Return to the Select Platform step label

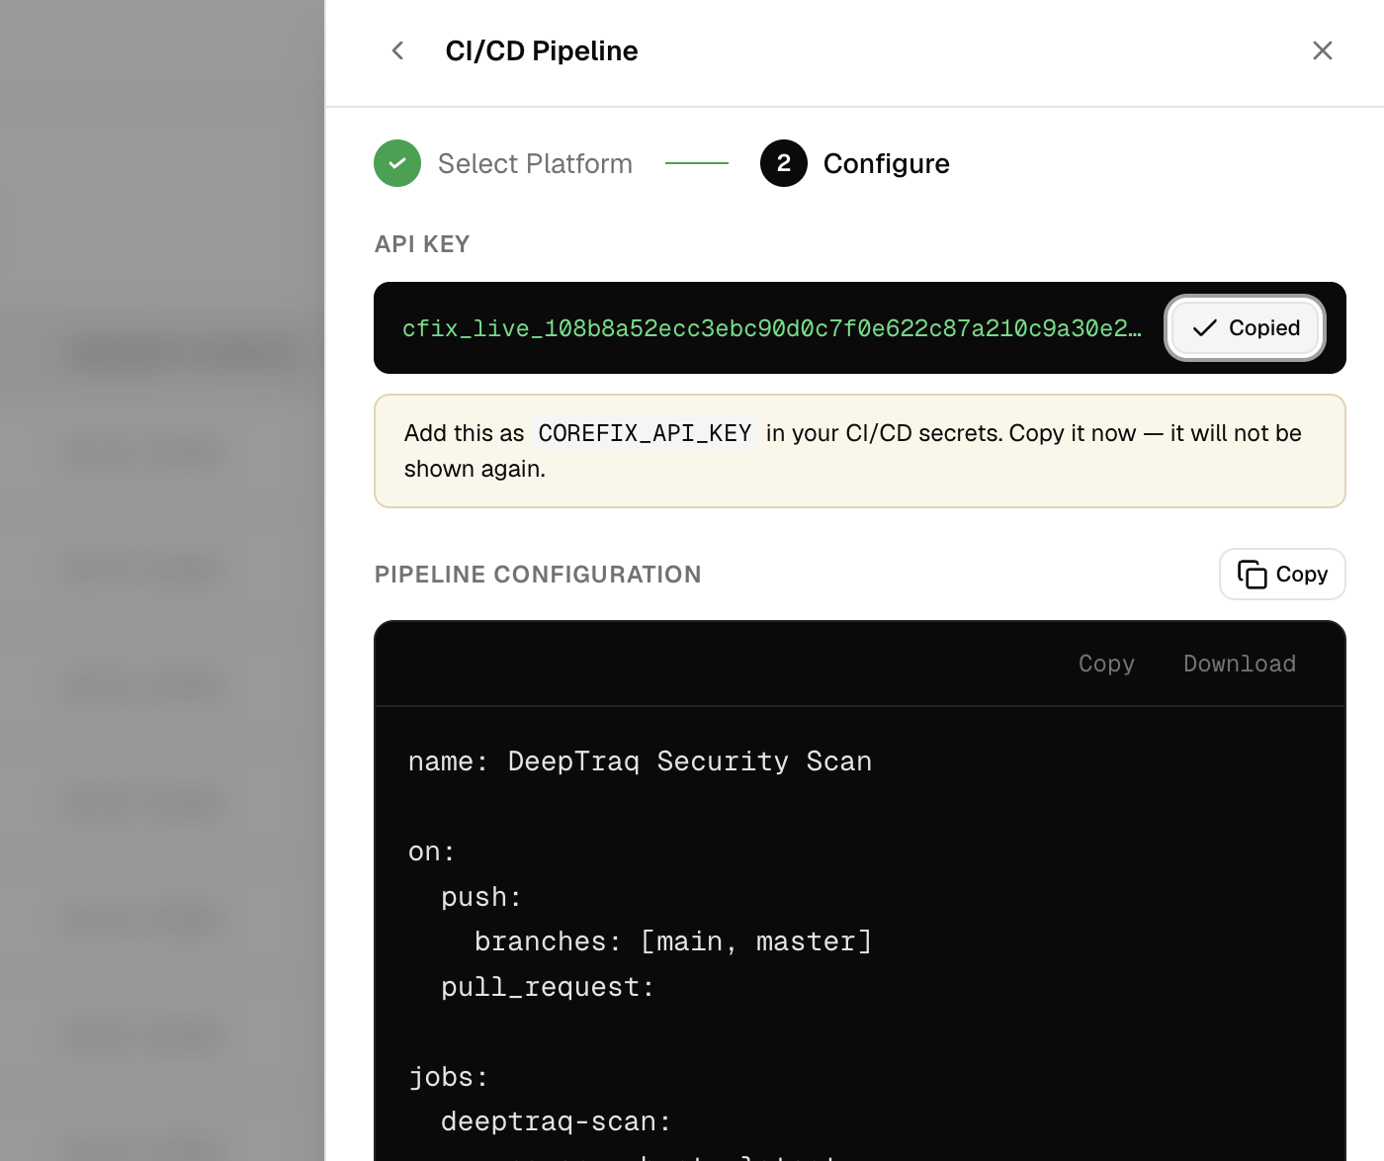535,163
